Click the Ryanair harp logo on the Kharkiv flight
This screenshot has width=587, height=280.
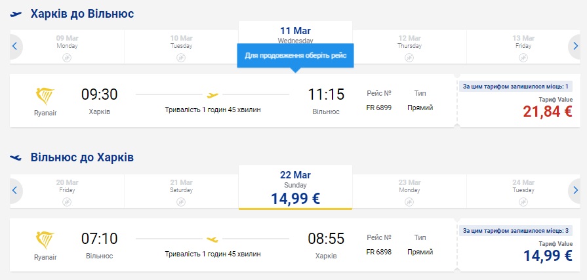pos(45,96)
